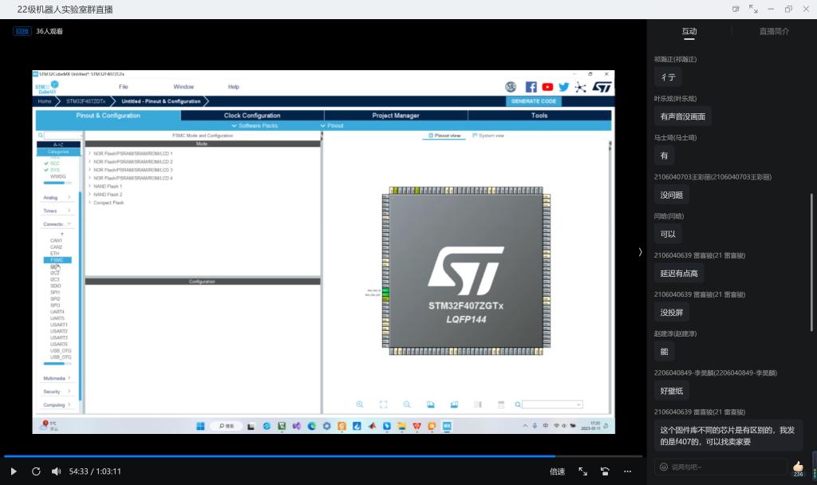817x485 pixels.
Task: Click the video progress bar
Action: (x=319, y=456)
